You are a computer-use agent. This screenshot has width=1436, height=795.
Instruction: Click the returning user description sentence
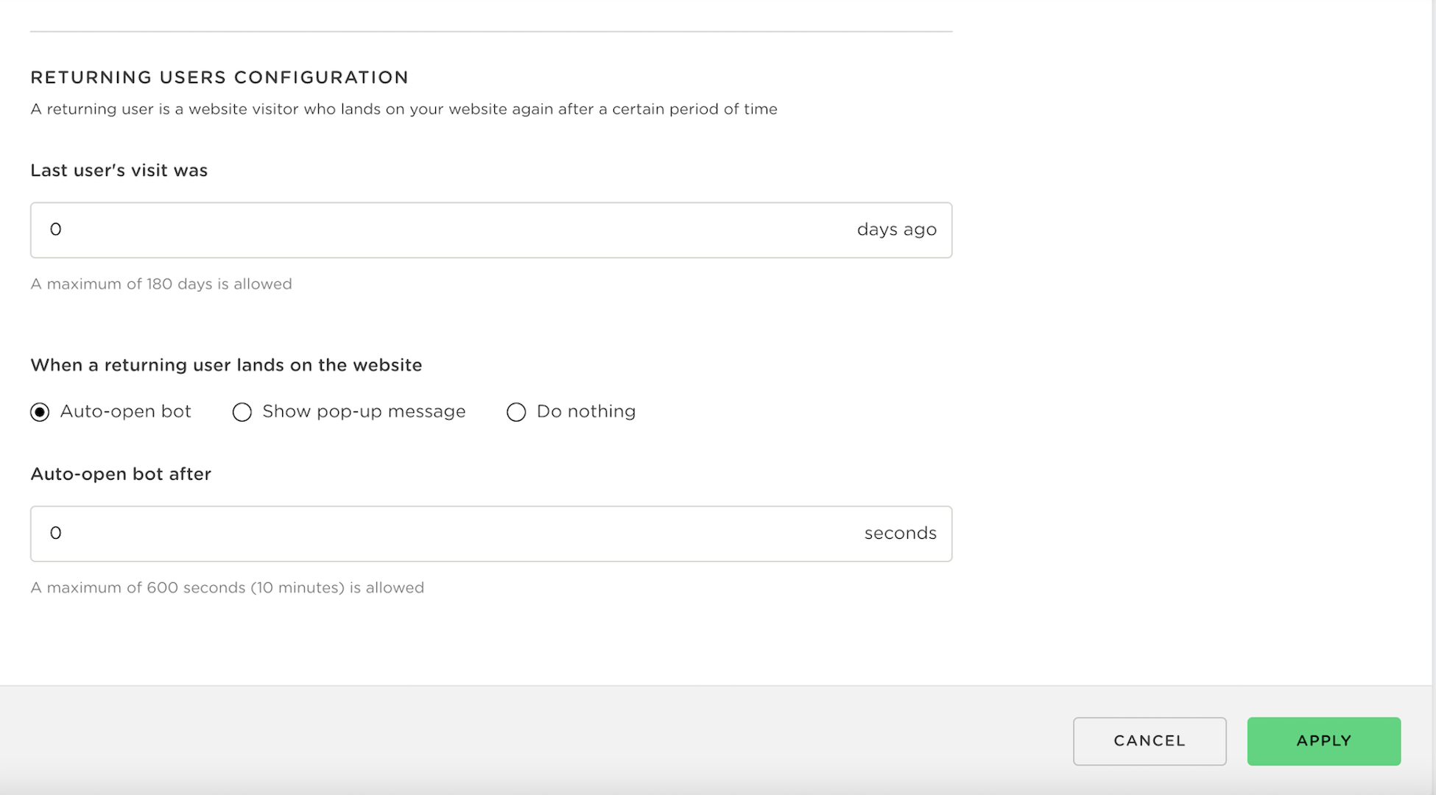404,110
